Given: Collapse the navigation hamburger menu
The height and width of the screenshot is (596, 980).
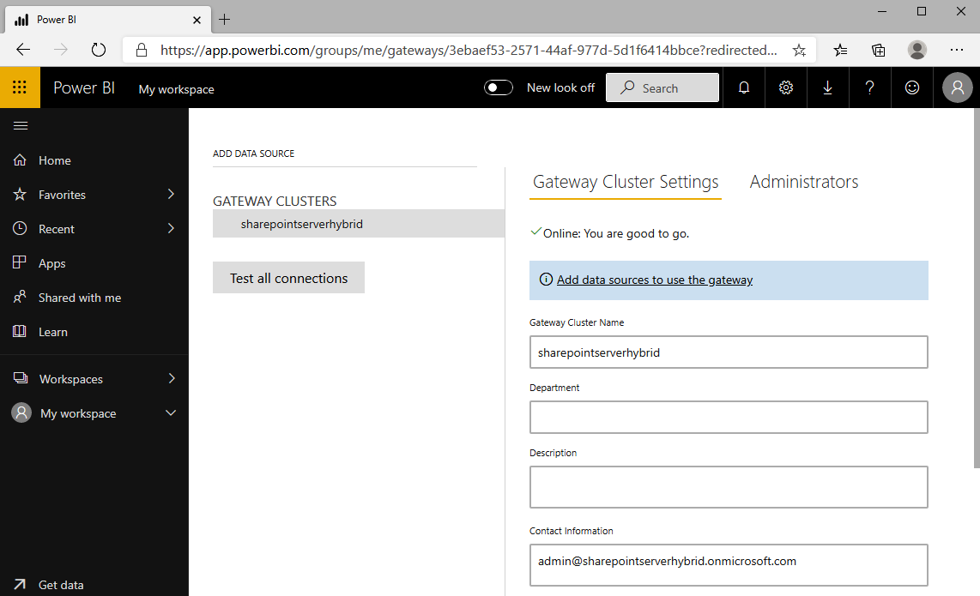Looking at the screenshot, I should (x=21, y=125).
